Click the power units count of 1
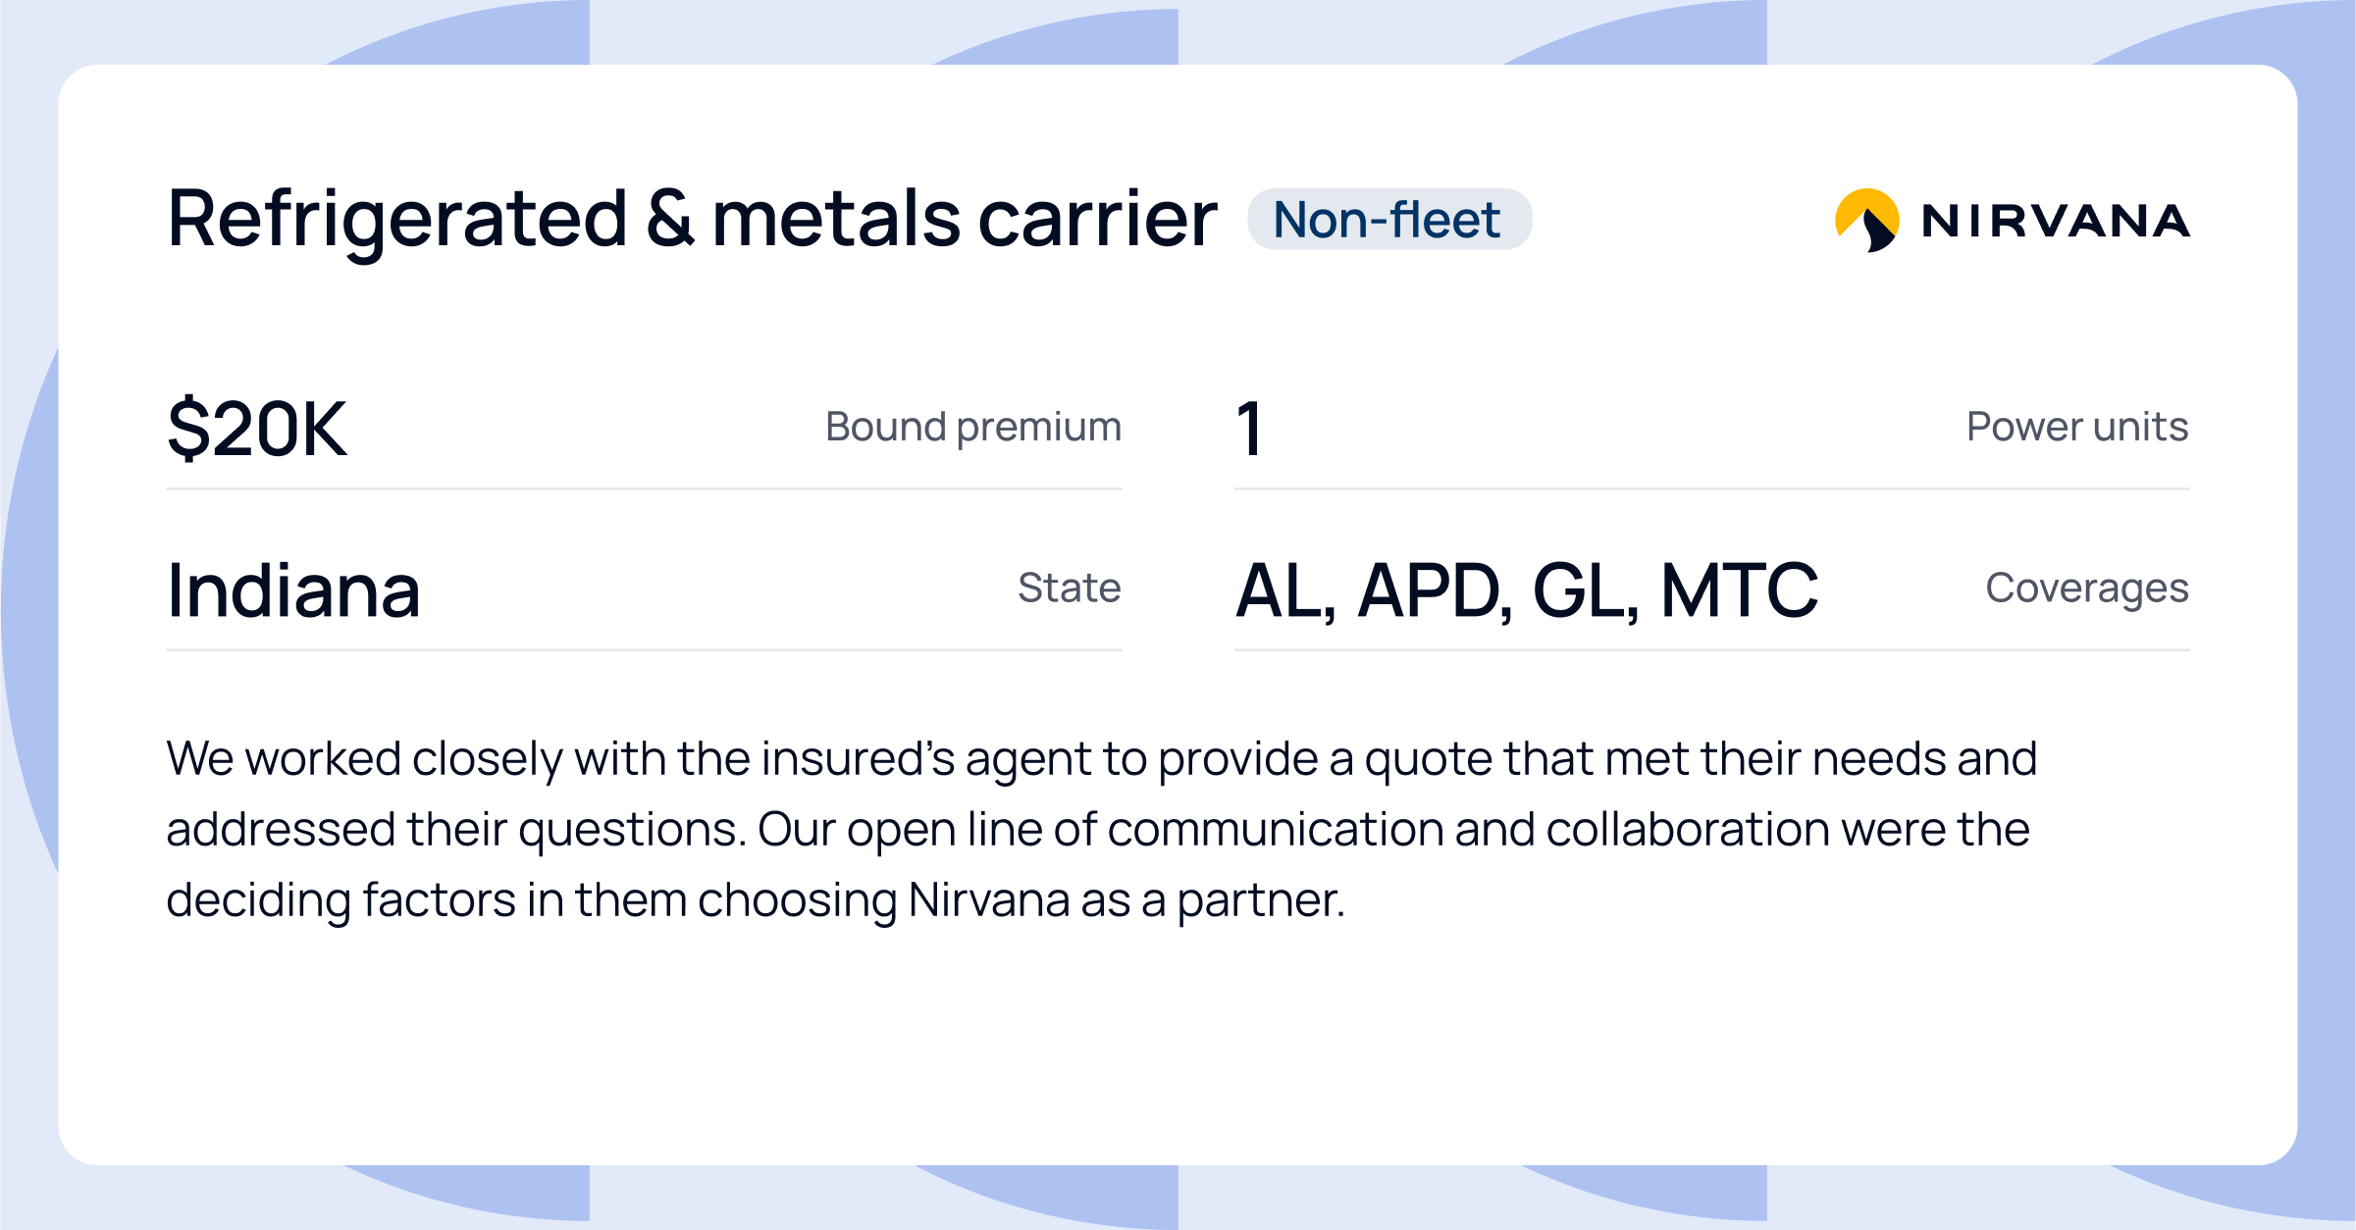2356x1230 pixels. (x=1249, y=429)
